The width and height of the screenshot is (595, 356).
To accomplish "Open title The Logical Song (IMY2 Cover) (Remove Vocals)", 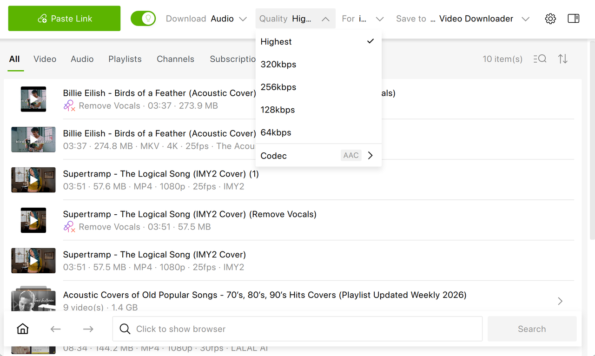I will (190, 214).
